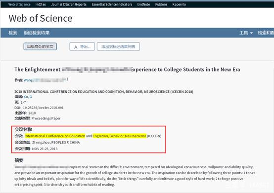This screenshot has width=274, height=193.
Task: Open Journal Citation Reports link
Action: [x=69, y=4]
